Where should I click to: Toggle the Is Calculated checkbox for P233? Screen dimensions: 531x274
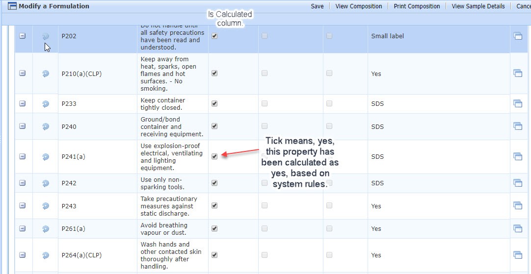(x=214, y=103)
